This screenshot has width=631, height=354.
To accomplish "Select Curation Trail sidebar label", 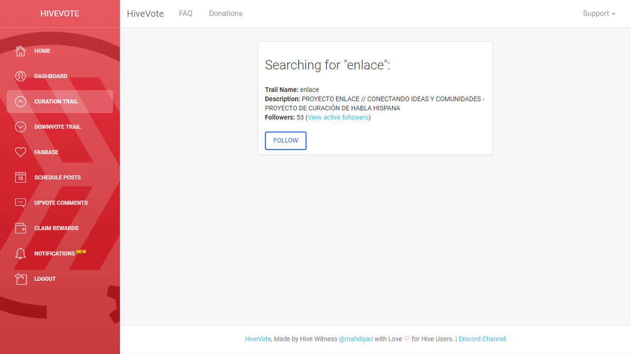I will [x=56, y=101].
